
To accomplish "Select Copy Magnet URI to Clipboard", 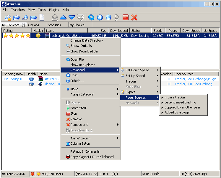I will coord(92,157).
